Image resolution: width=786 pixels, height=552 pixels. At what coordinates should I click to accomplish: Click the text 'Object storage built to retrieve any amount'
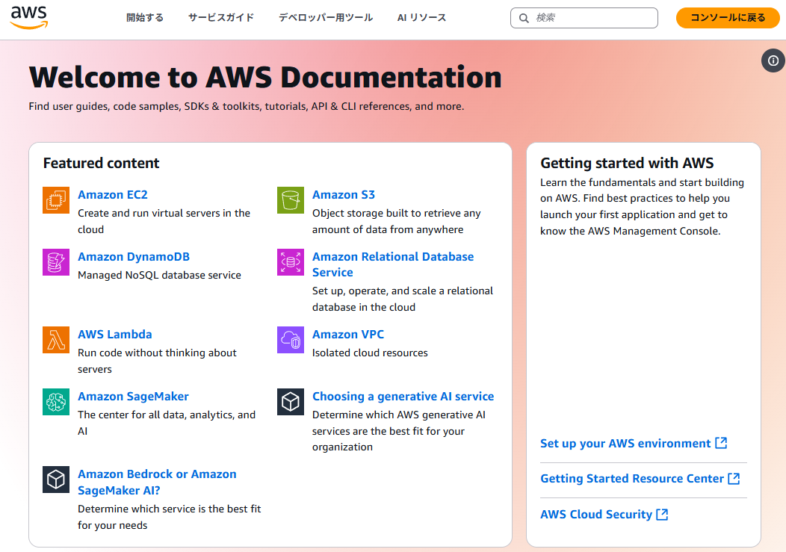(397, 221)
